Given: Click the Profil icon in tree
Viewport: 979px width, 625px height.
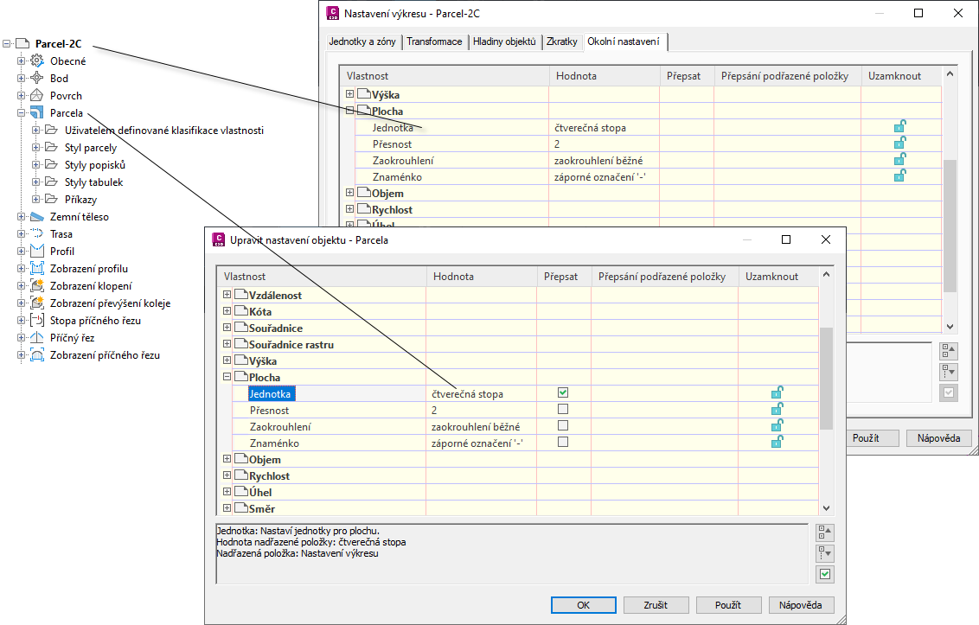Looking at the screenshot, I should 37,251.
